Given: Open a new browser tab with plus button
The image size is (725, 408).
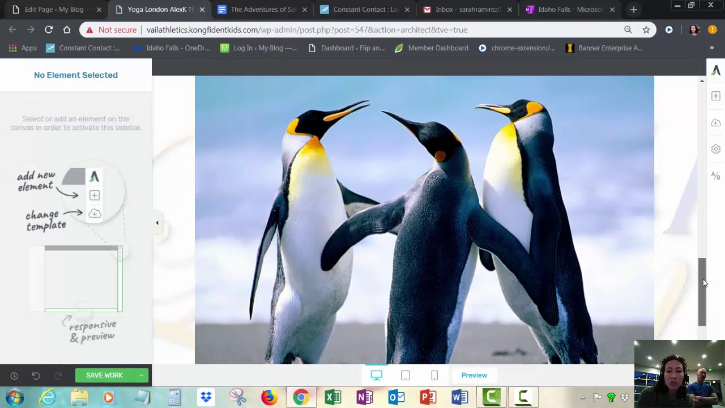Looking at the screenshot, I should 634,10.
